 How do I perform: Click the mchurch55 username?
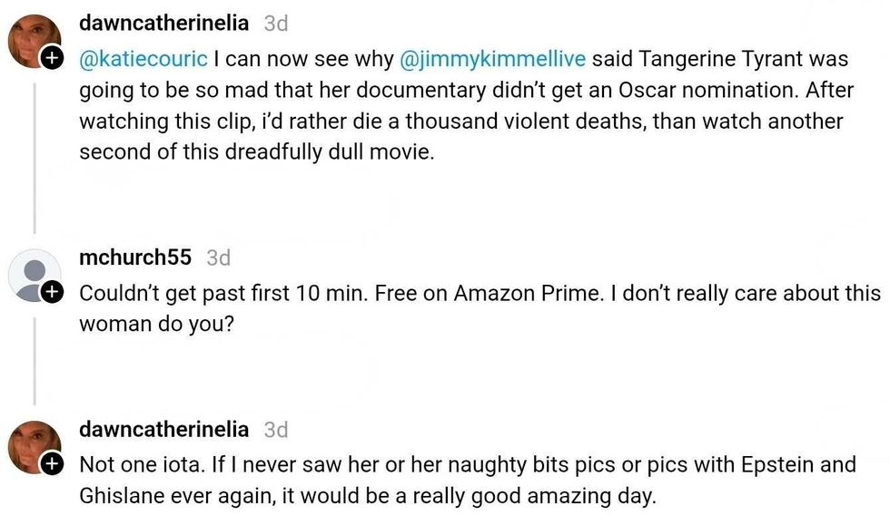pos(135,258)
